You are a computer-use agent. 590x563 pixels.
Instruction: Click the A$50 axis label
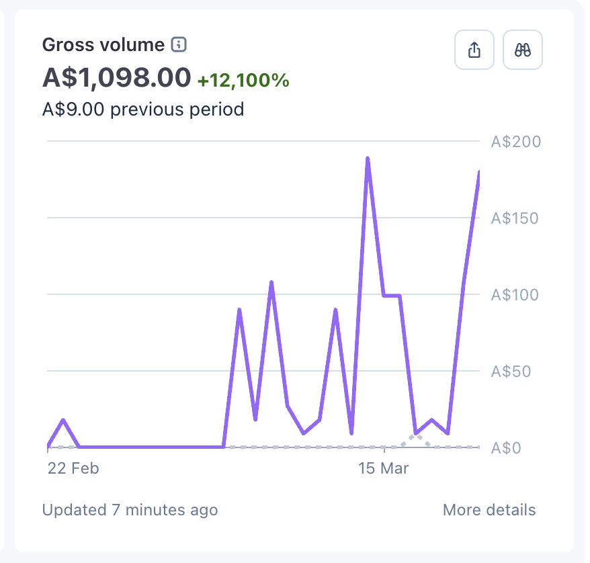[x=511, y=372]
